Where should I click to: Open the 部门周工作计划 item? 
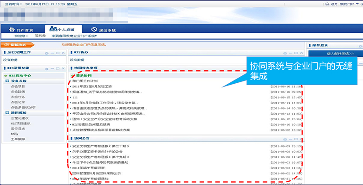pos(85,80)
